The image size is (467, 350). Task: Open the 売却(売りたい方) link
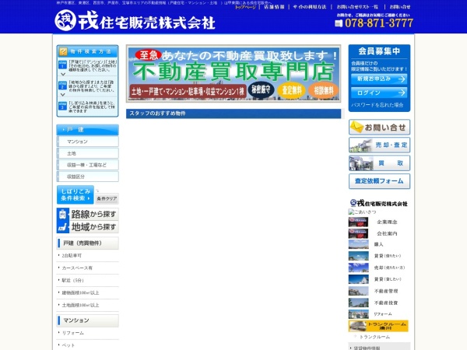(x=389, y=268)
